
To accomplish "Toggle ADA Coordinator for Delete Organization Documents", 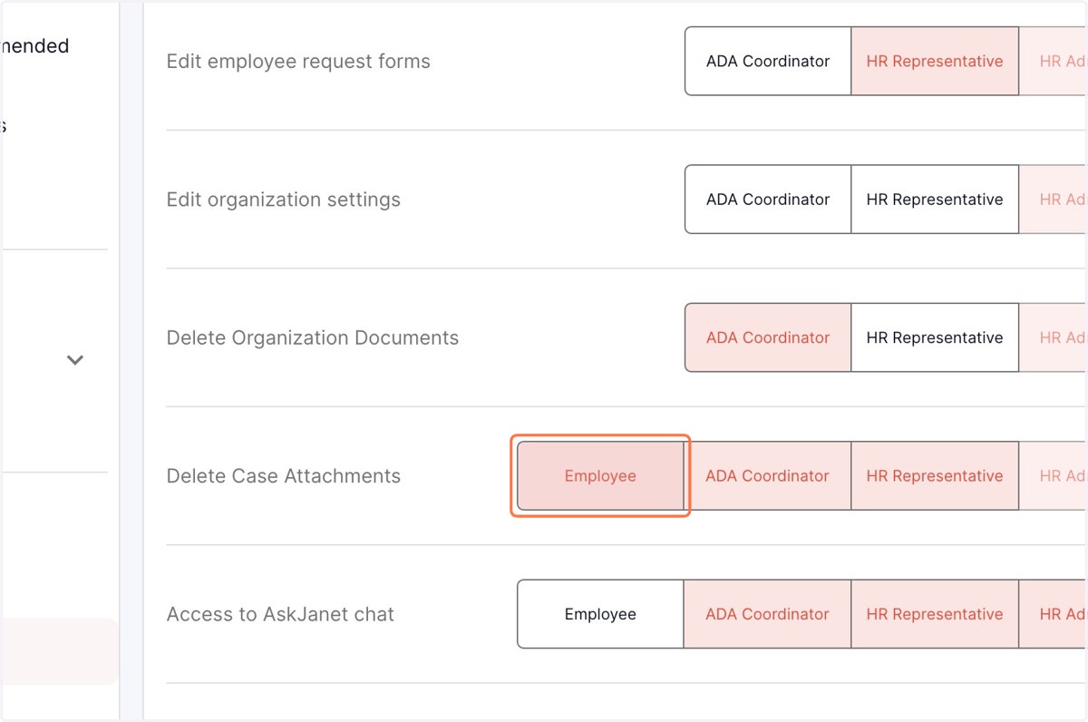I will pos(768,337).
